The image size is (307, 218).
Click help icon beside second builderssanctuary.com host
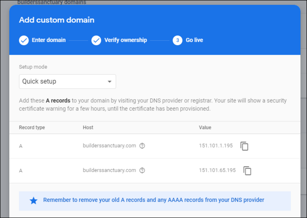pyautogui.click(x=142, y=171)
